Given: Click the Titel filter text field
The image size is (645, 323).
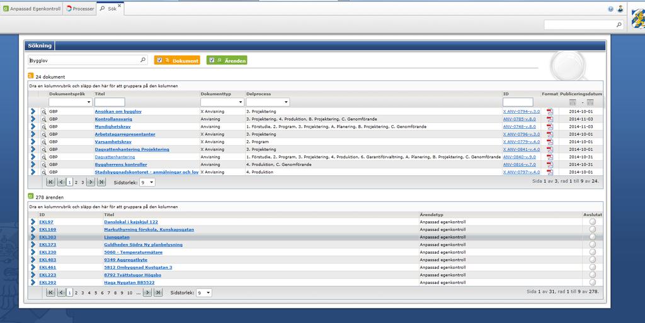Looking at the screenshot, I should coord(110,102).
